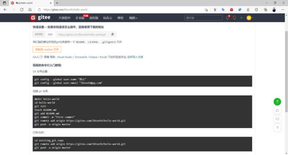Click the address bar URL
This screenshot has width=288, height=155.
coord(65,10)
